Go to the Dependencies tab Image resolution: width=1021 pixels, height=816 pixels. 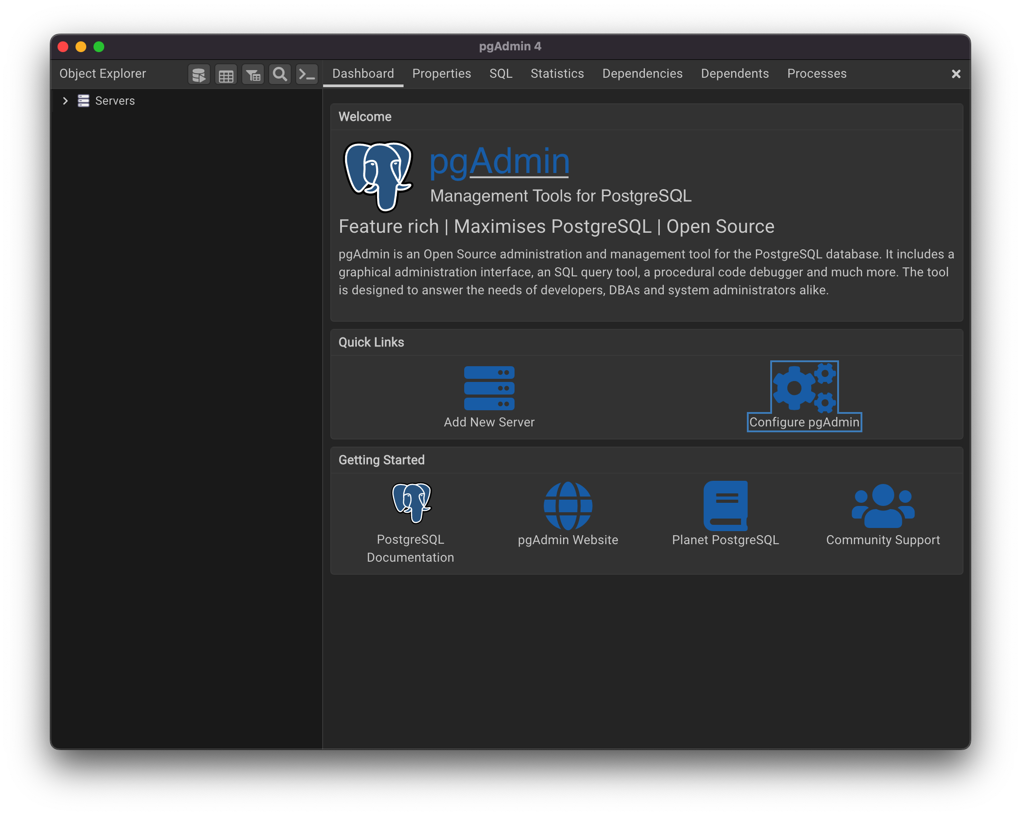click(642, 74)
